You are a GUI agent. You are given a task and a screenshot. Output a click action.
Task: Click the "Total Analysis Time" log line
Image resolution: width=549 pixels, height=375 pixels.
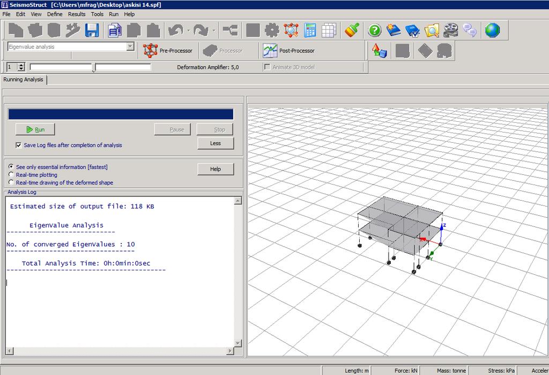(86, 263)
